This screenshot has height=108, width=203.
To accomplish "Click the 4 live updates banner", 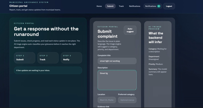I will coord(48,70).
